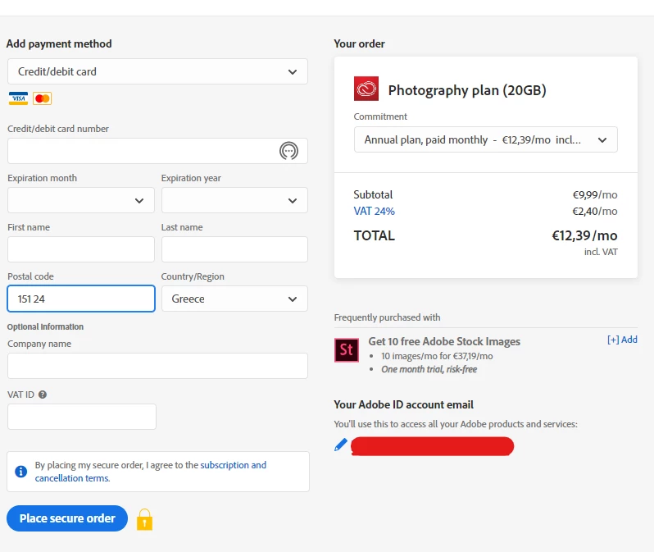Viewport: 654px width, 552px height.
Task: Click the 'Photography plan (20GB)' title
Action: point(467,90)
